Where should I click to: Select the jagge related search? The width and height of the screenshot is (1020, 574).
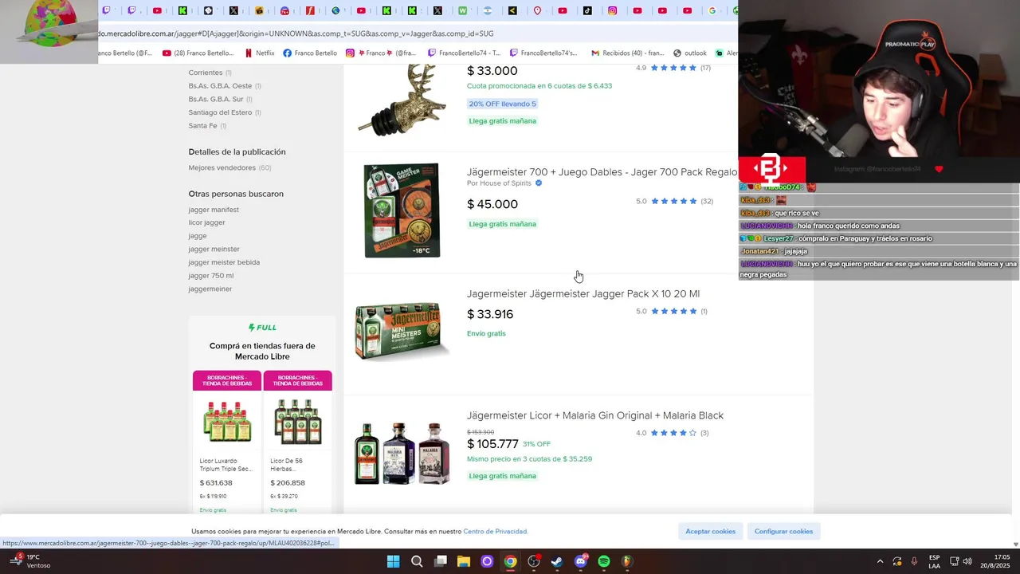tap(198, 236)
